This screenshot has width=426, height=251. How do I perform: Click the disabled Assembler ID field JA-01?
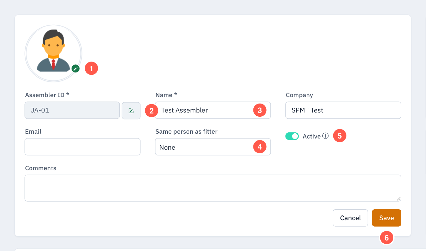(72, 111)
